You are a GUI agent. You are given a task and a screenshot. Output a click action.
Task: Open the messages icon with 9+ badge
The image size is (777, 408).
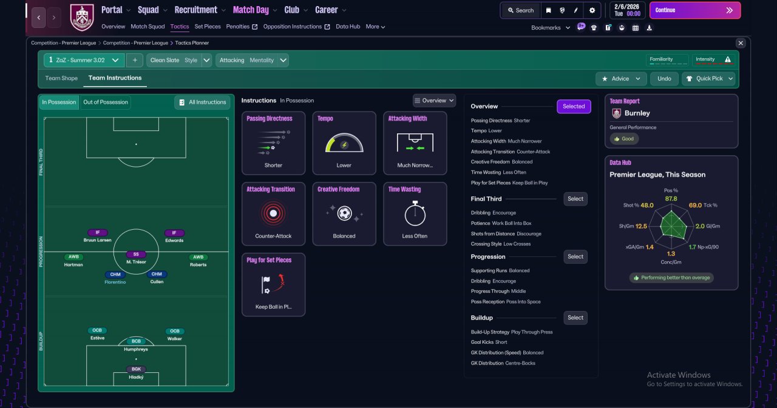coord(581,27)
